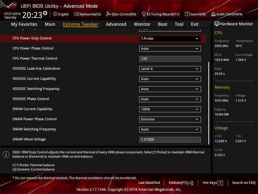Open DRAM Current Capability dropdown
The height and width of the screenshot is (194, 258).
coord(170,109)
